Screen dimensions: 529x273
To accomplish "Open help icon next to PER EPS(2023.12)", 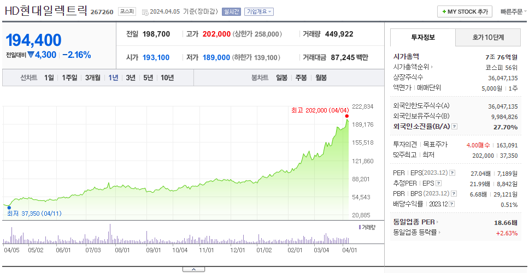I will (x=452, y=173).
